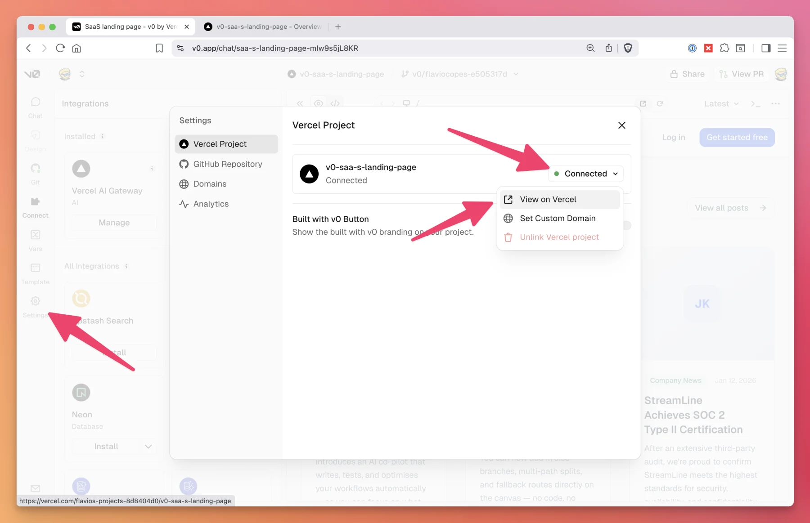The width and height of the screenshot is (810, 523).
Task: Collapse the Connected status dropdown
Action: click(586, 174)
